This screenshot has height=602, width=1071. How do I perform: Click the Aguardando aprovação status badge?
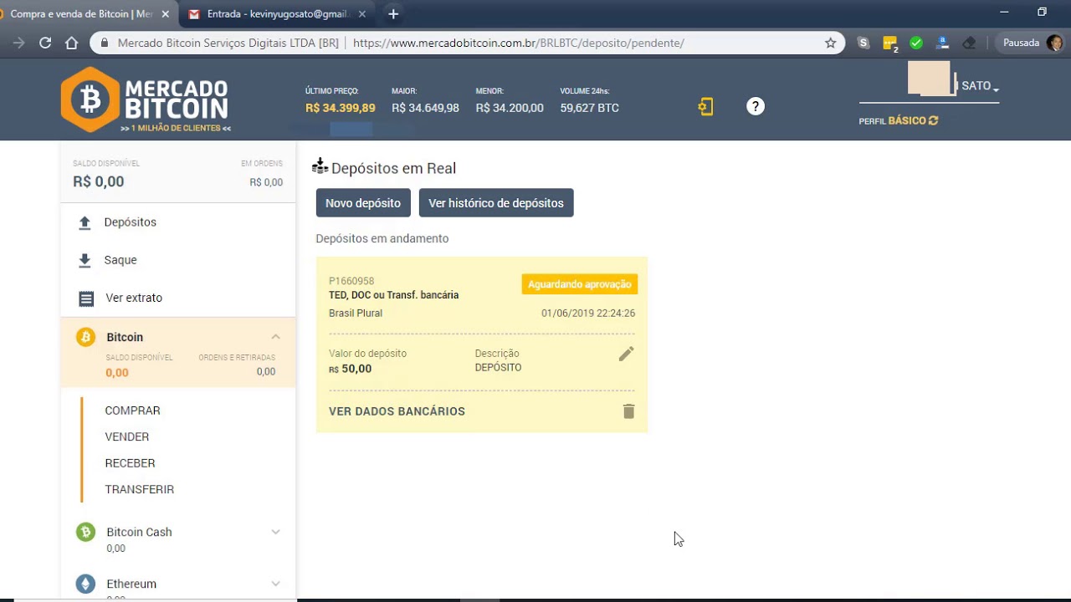580,284
